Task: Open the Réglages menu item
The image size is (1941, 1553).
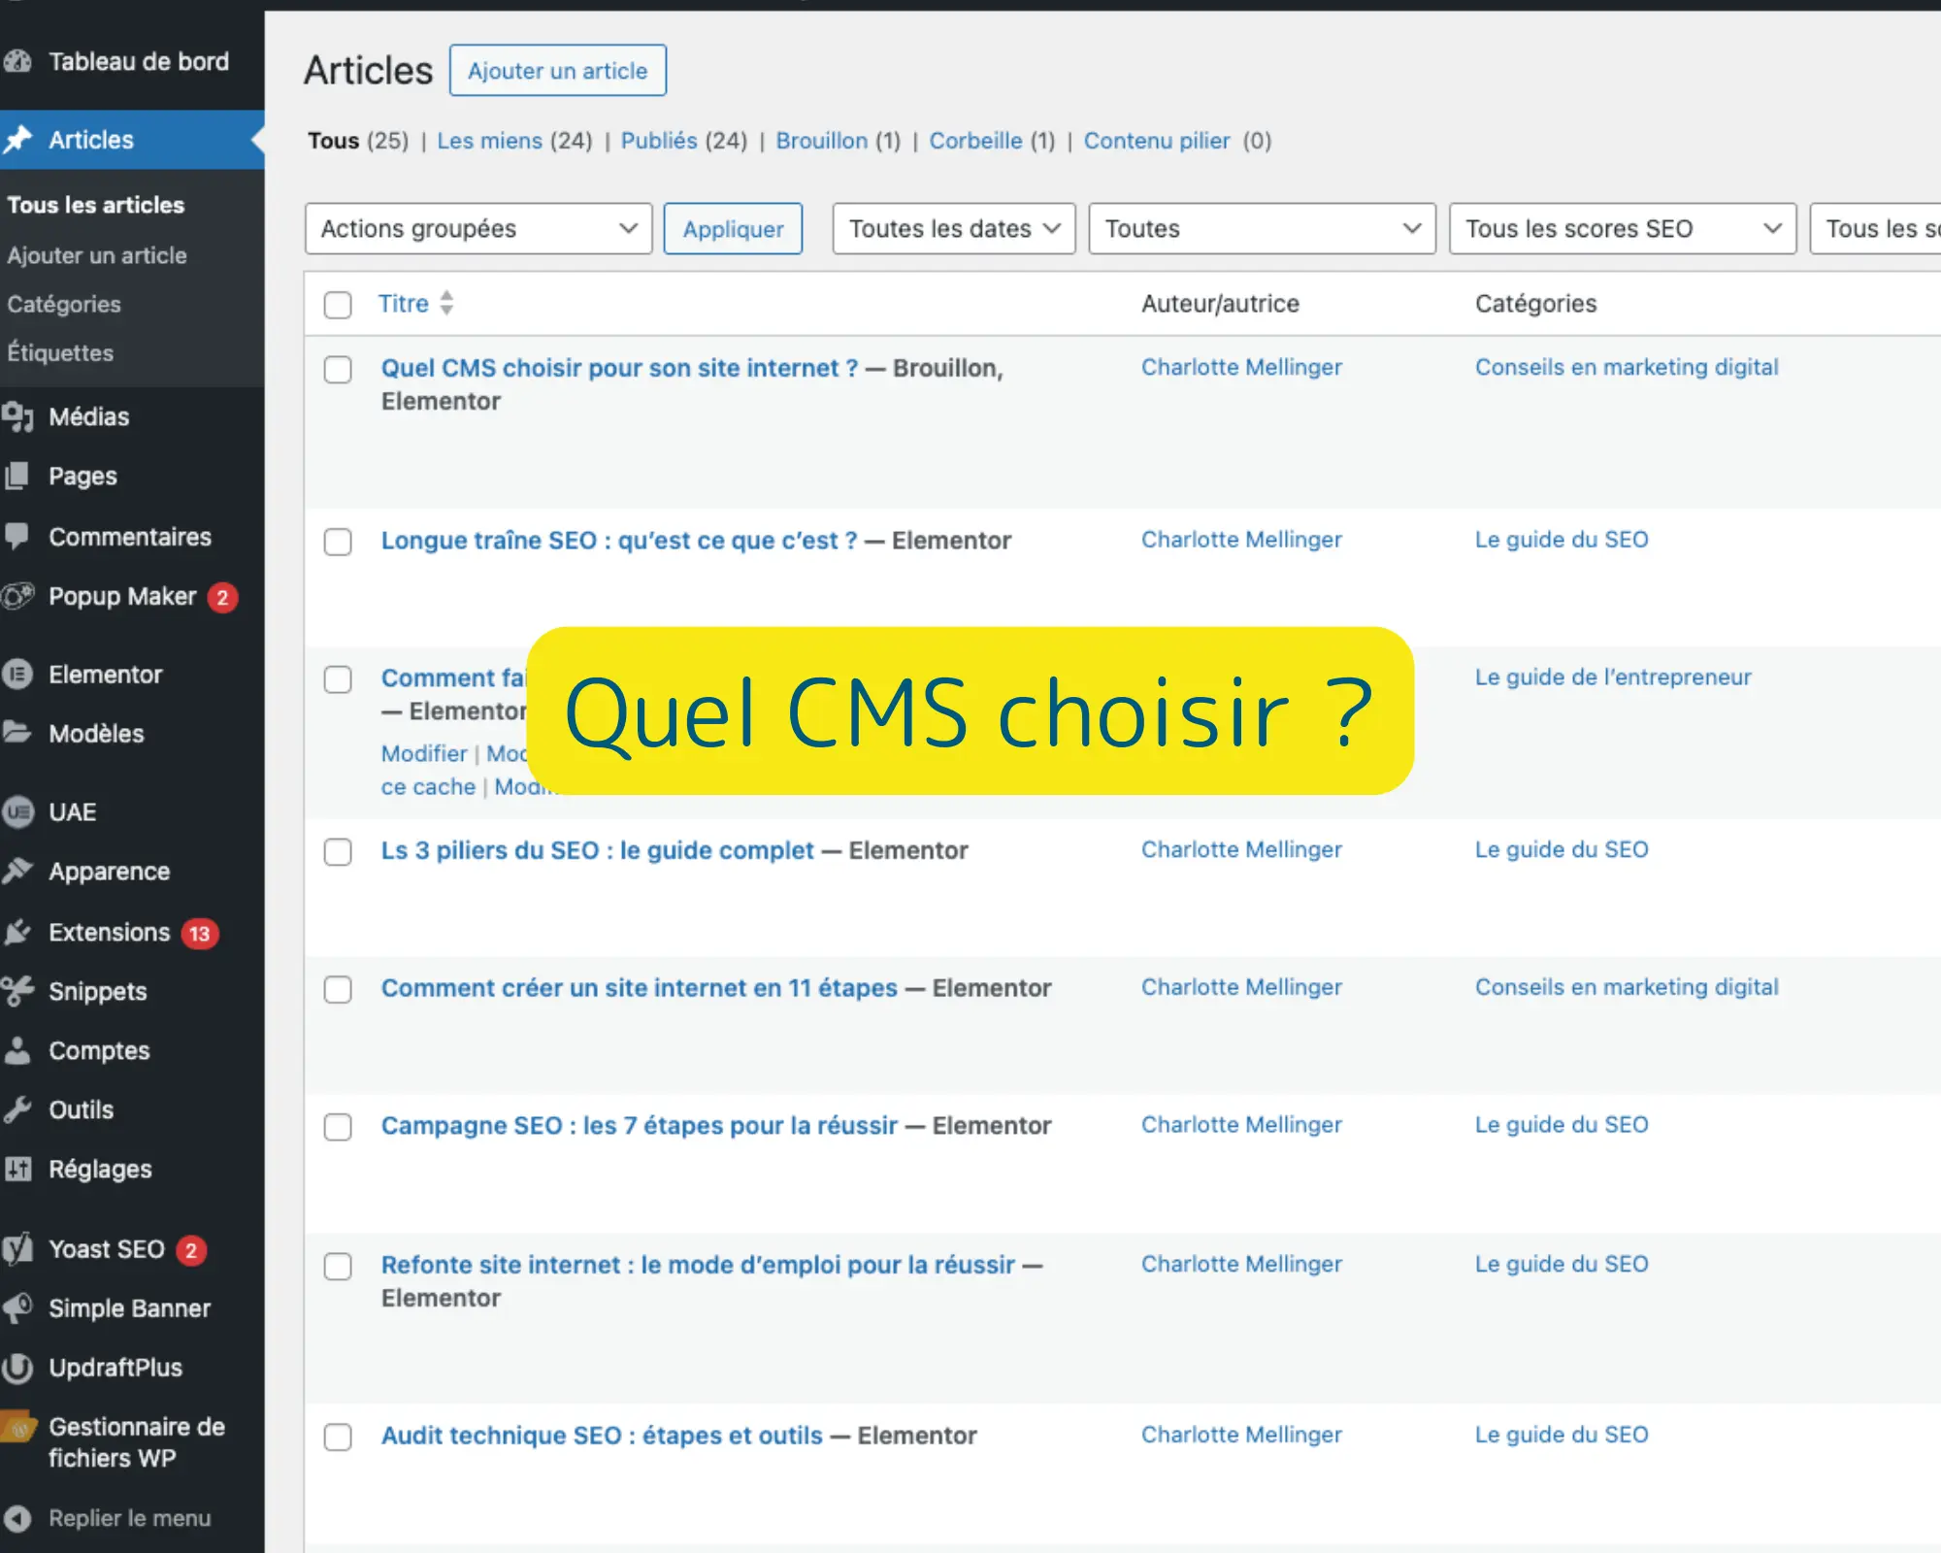Action: (x=100, y=1169)
